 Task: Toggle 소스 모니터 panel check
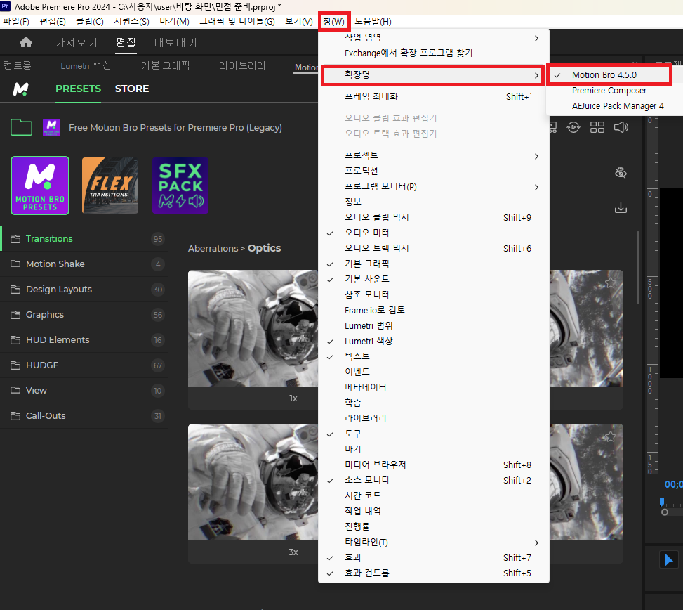tap(433, 480)
